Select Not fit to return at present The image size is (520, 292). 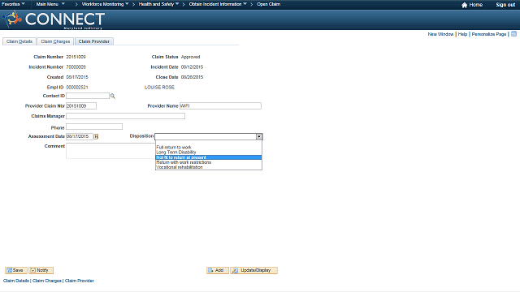(209, 157)
